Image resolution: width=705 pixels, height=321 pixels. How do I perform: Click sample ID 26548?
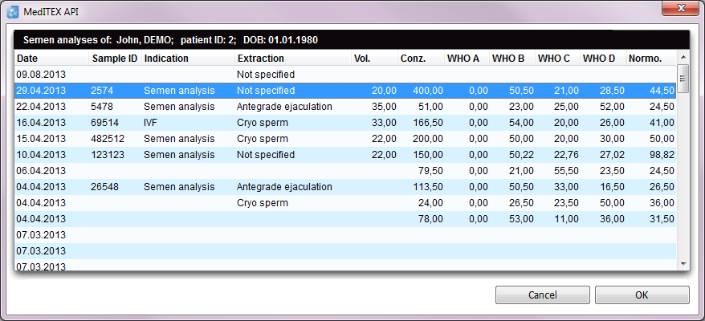click(104, 186)
